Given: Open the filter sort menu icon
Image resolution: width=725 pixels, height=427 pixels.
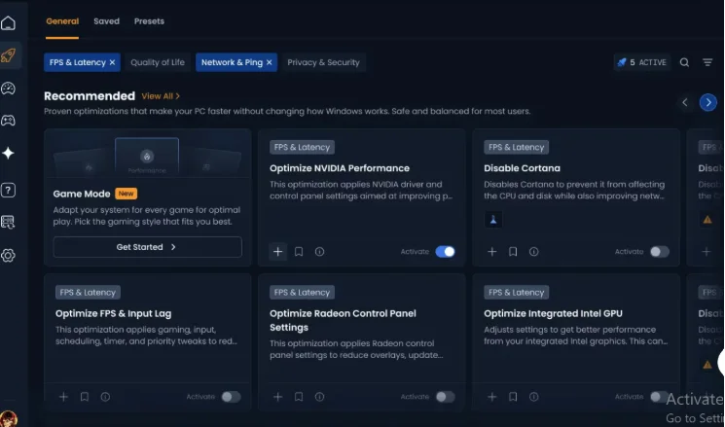Looking at the screenshot, I should click(x=707, y=62).
